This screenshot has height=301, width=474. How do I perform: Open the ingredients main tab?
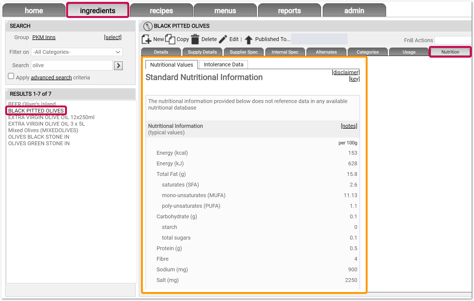[98, 10]
